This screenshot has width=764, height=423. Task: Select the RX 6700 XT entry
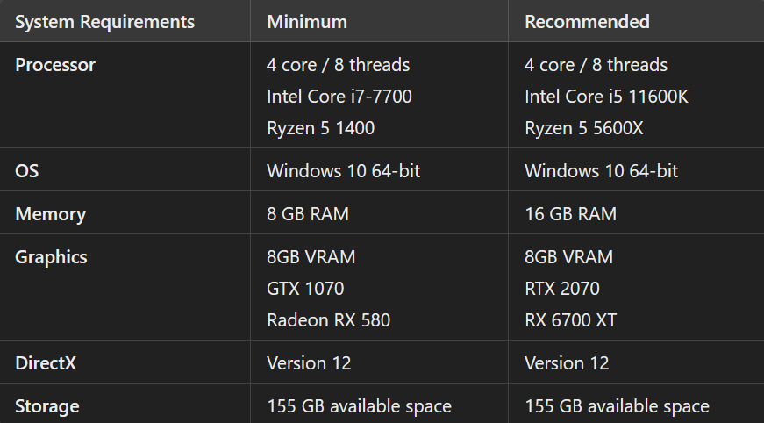point(571,320)
